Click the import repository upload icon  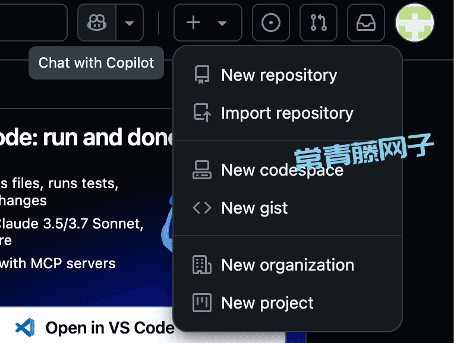tap(202, 113)
